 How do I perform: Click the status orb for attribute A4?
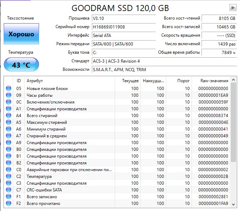pyautogui.click(x=9, y=115)
